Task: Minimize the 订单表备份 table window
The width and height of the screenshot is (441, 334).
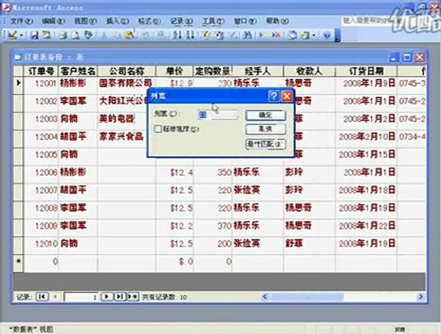Action: 394,58
